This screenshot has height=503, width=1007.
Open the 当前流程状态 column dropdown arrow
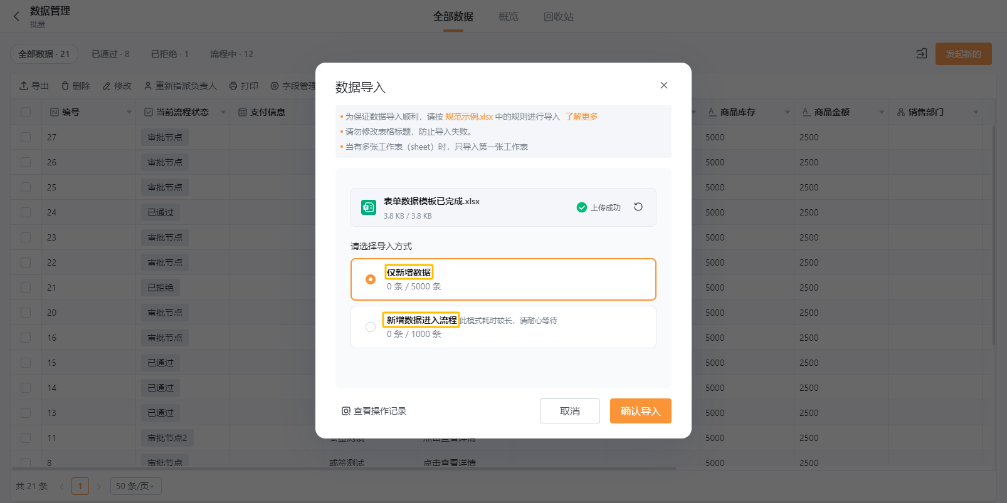[x=223, y=113]
